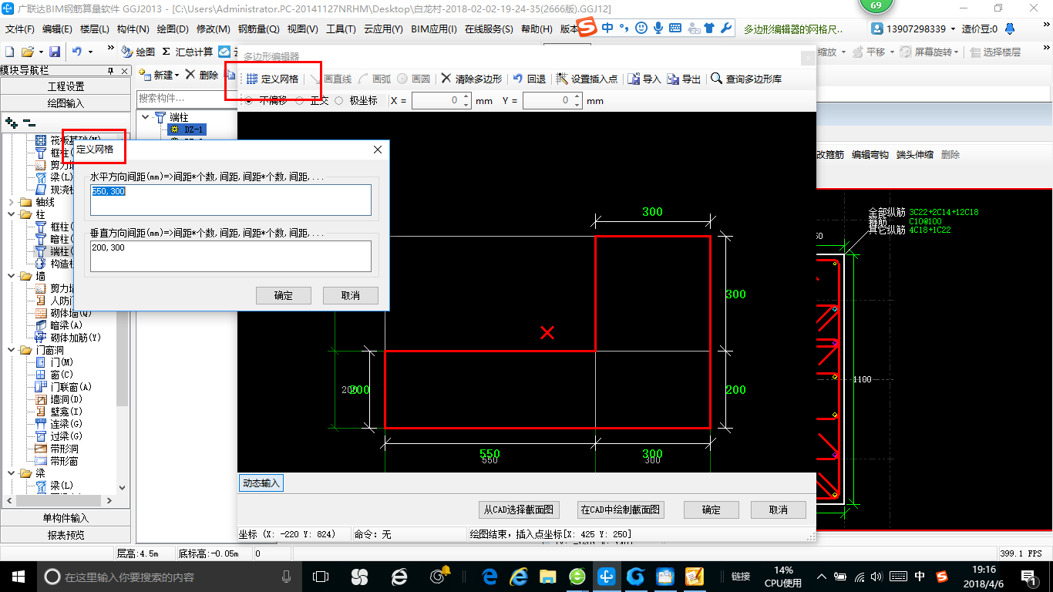Screen dimensions: 1053x592
Task: Open the 编辑(E) menu
Action: [57, 29]
